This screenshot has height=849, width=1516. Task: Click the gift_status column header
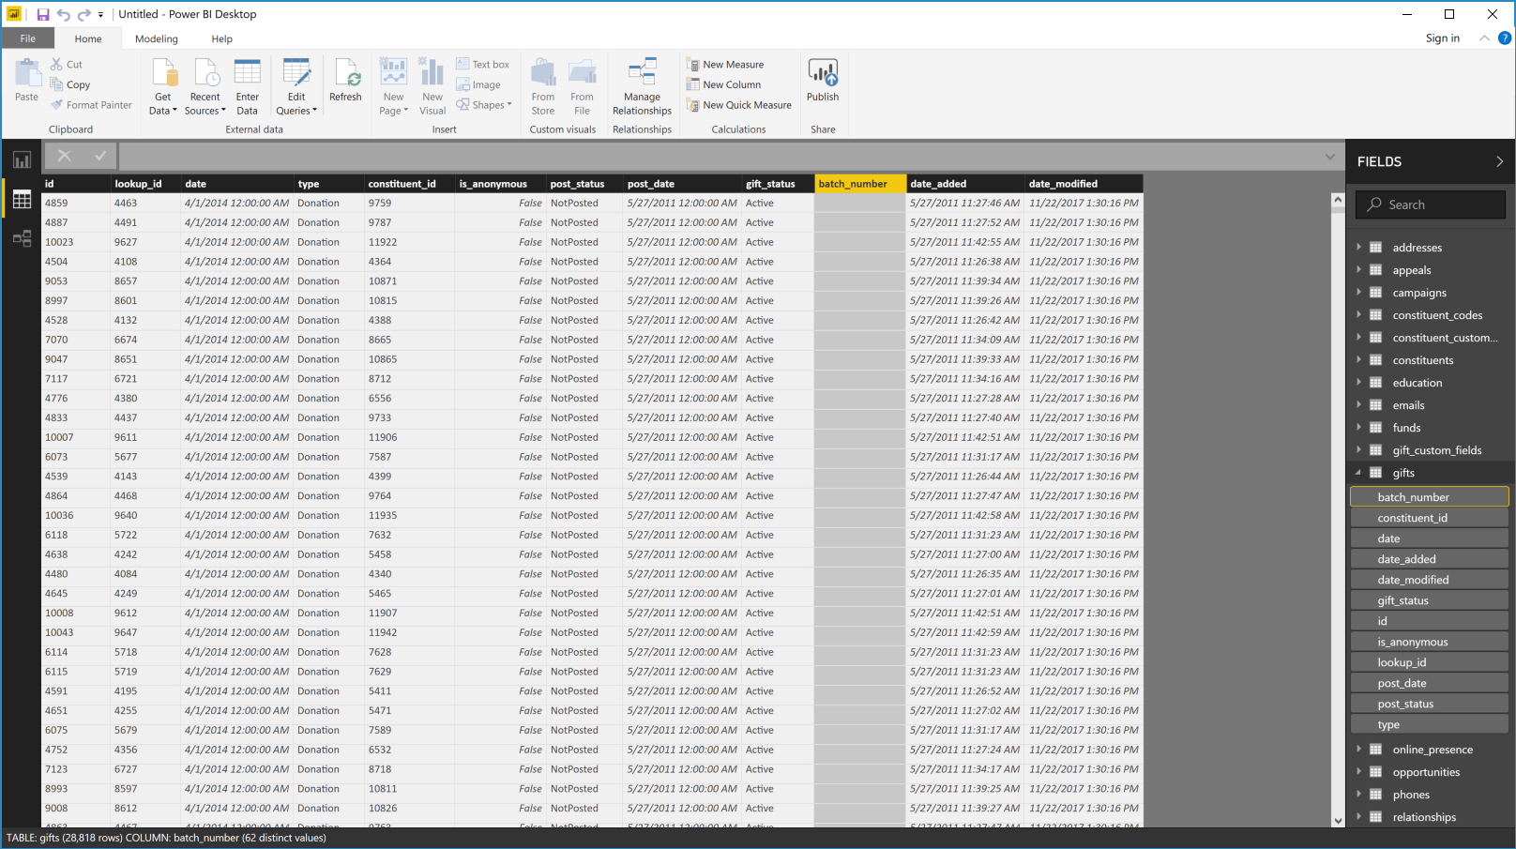tap(778, 184)
